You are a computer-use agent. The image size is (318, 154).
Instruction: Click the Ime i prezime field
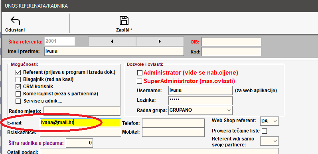(x=114, y=51)
